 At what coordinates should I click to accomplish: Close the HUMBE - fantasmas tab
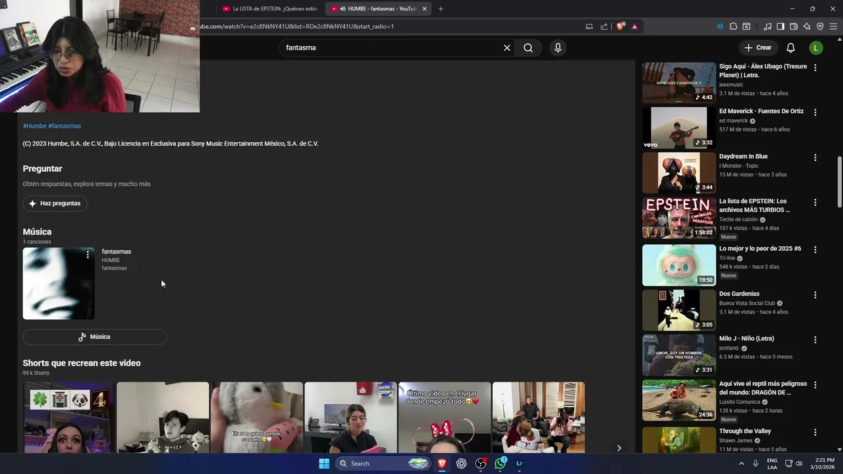[x=425, y=9]
